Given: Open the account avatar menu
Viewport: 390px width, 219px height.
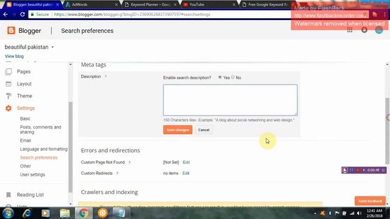Looking at the screenshot, I should [x=379, y=30].
